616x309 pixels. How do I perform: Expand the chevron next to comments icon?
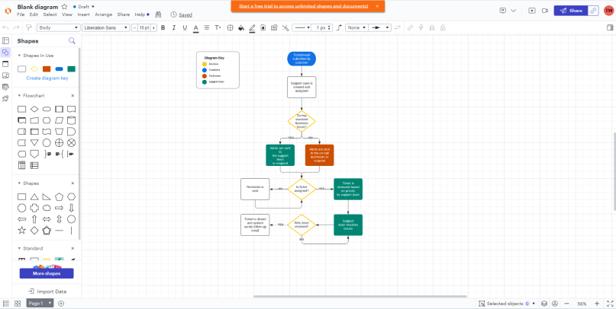[x=513, y=11]
